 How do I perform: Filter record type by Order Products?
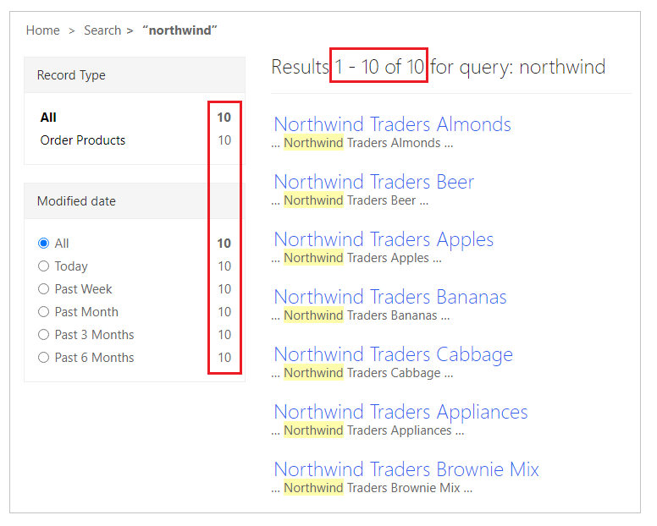(x=82, y=140)
